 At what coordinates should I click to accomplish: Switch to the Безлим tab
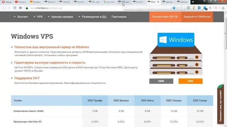(50, 2)
